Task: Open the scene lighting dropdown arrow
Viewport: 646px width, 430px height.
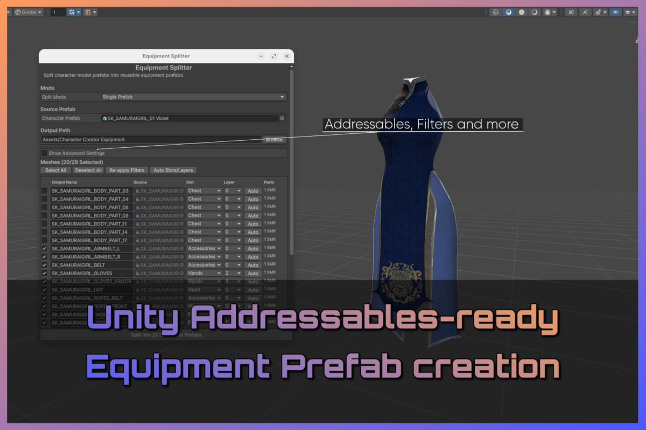Action: pyautogui.click(x=554, y=12)
